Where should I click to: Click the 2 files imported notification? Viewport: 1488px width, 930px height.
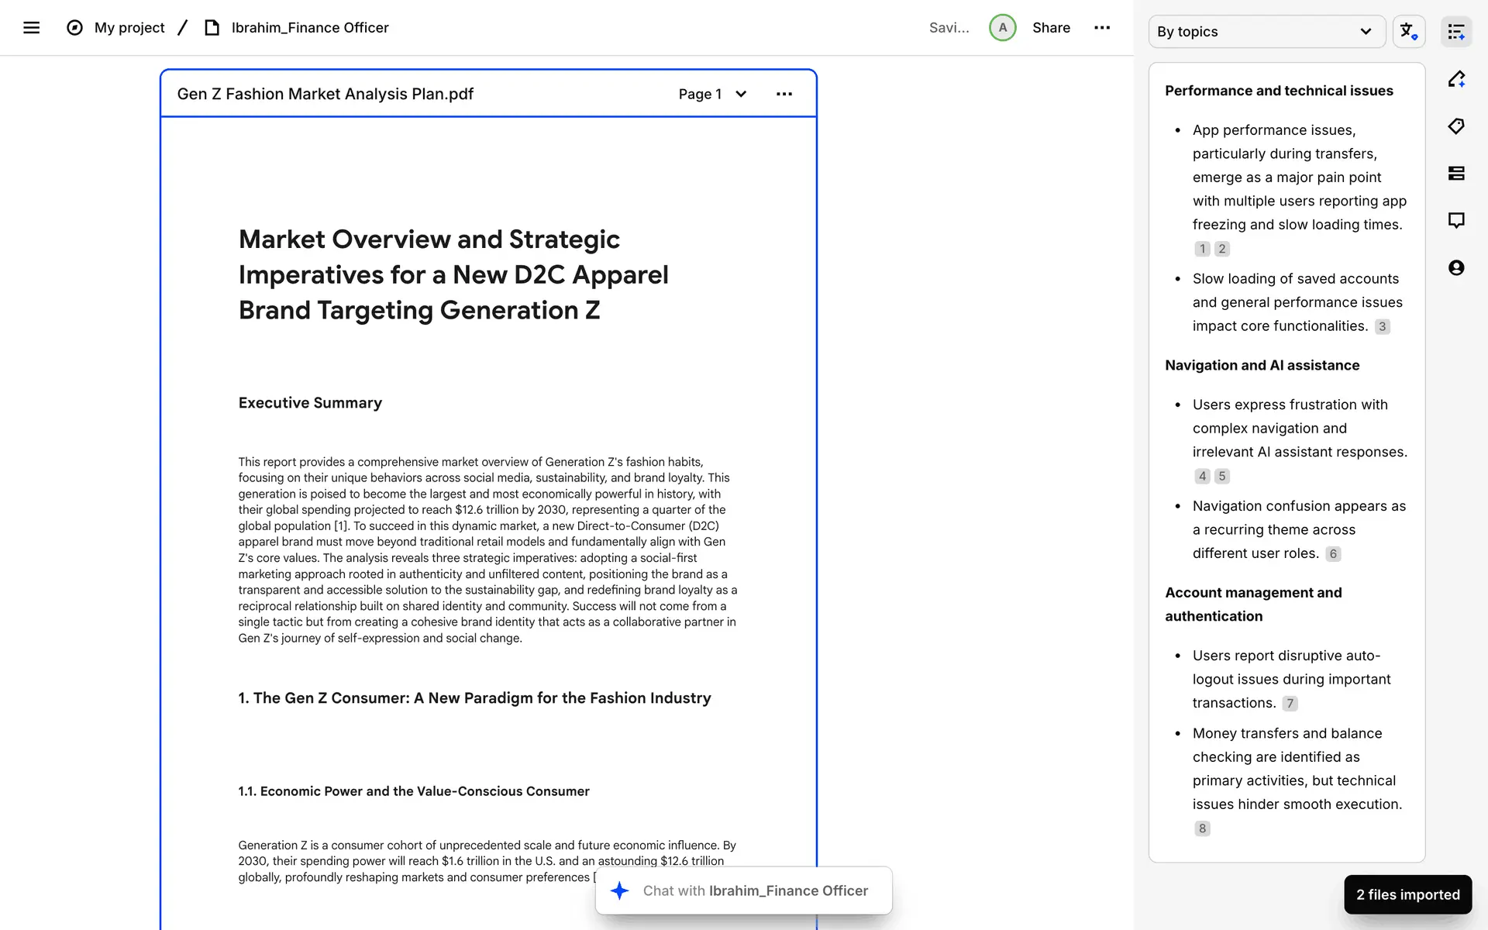tap(1407, 894)
